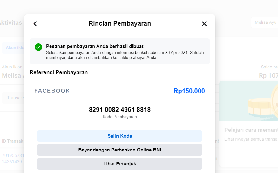Open the Transaksi filter dropdown
Screen dimensions: 278x173
tap(14, 98)
